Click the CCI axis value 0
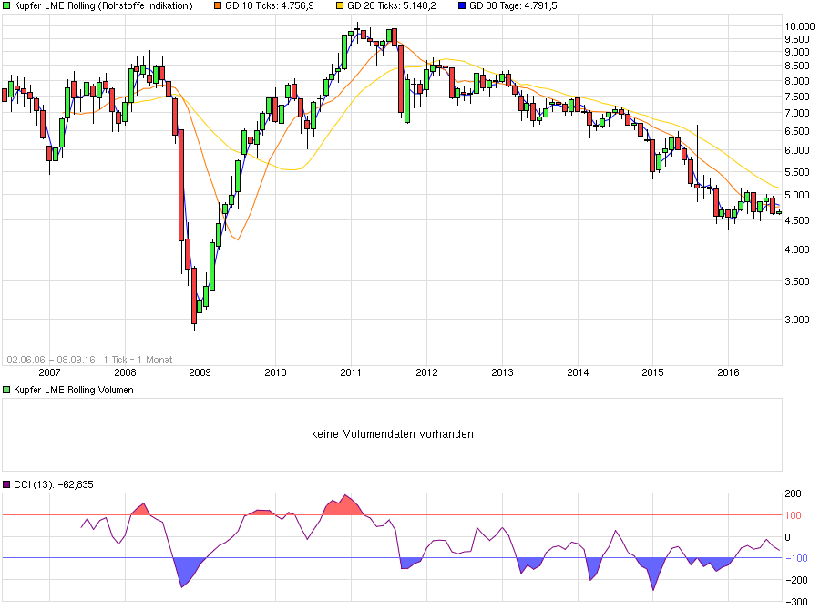 [787, 537]
